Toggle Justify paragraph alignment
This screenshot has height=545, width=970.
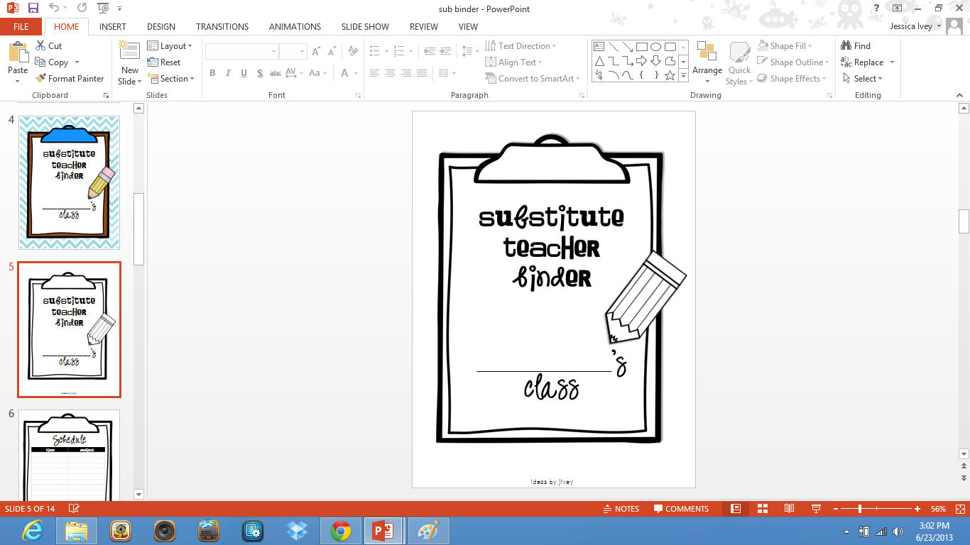[x=422, y=73]
